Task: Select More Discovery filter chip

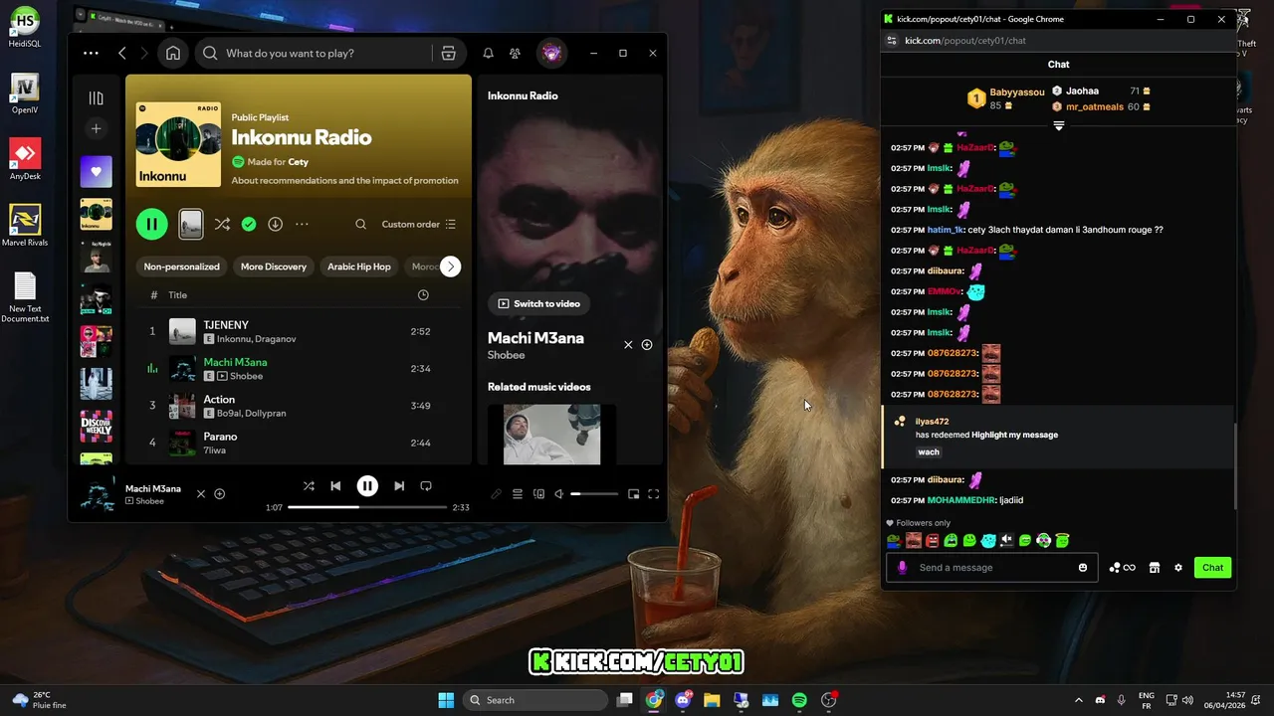Action: pyautogui.click(x=274, y=267)
